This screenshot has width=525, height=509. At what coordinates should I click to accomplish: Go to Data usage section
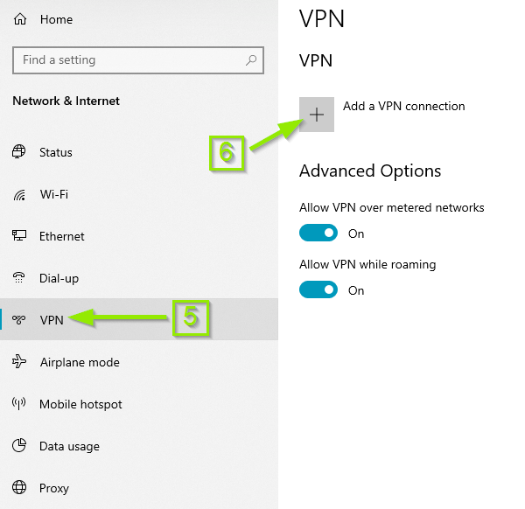coord(139,446)
